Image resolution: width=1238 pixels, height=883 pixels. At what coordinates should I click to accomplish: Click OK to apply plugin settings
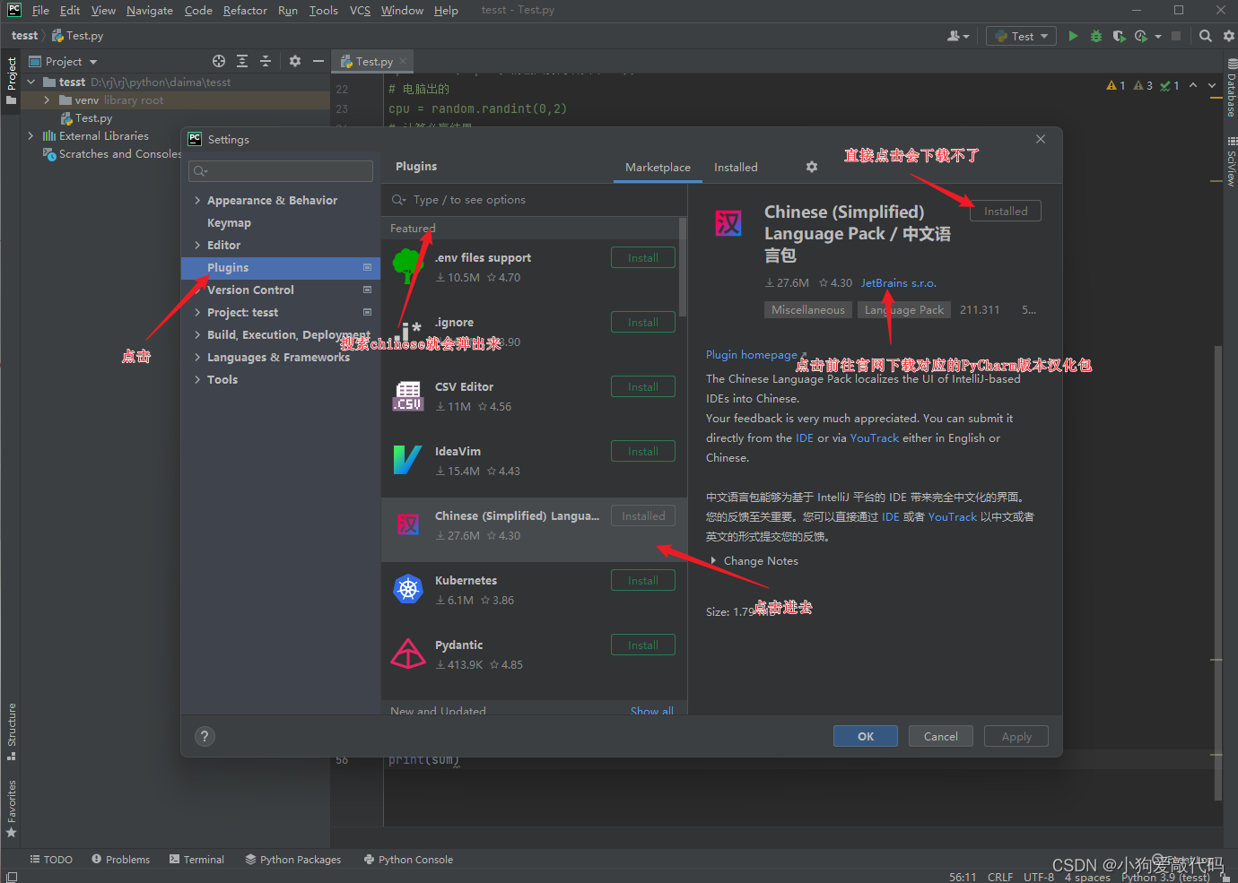point(865,735)
